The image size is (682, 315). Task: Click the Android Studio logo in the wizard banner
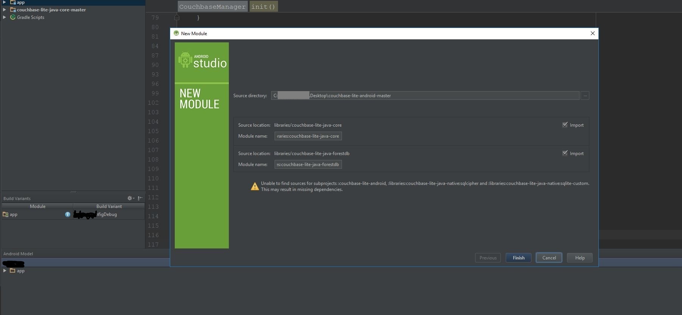[x=202, y=61]
